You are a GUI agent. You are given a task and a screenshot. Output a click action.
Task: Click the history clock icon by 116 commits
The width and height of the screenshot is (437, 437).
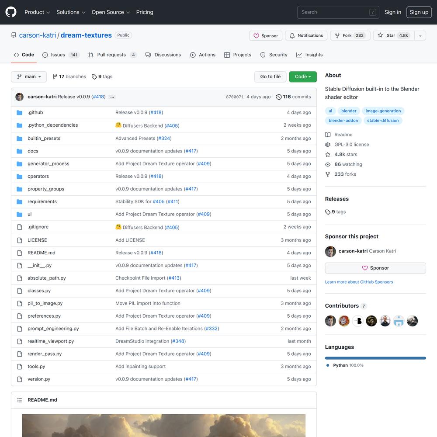tap(279, 97)
